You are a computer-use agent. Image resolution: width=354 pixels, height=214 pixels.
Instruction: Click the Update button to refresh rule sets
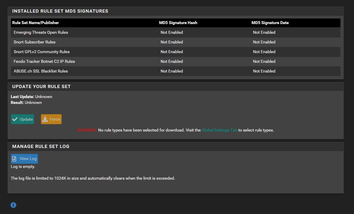22,119
